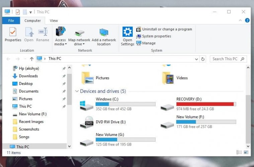Click the Windows (C:) storage usage bar
Viewport: 254px width, 167px height.
pos(125,104)
